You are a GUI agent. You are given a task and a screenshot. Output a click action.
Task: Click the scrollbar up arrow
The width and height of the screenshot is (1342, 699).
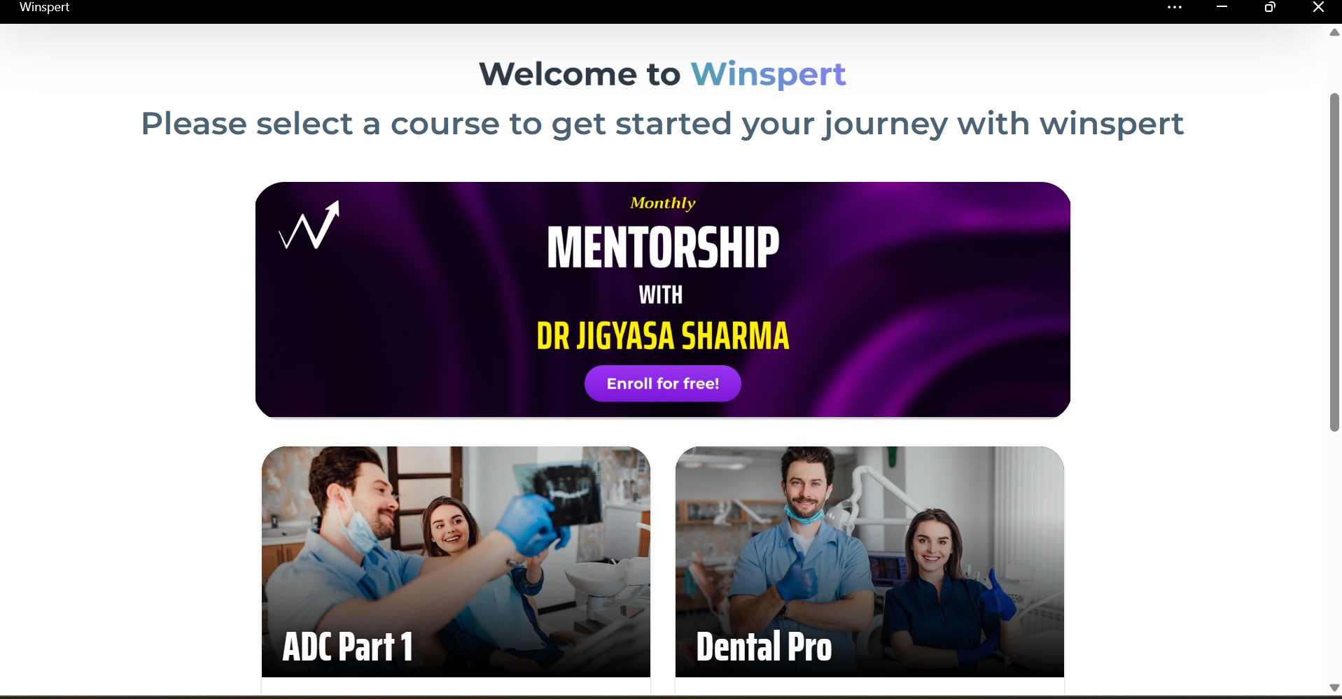[x=1334, y=32]
